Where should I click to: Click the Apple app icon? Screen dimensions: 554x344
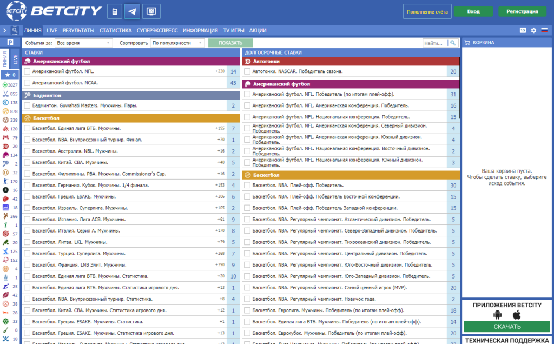pos(517,315)
